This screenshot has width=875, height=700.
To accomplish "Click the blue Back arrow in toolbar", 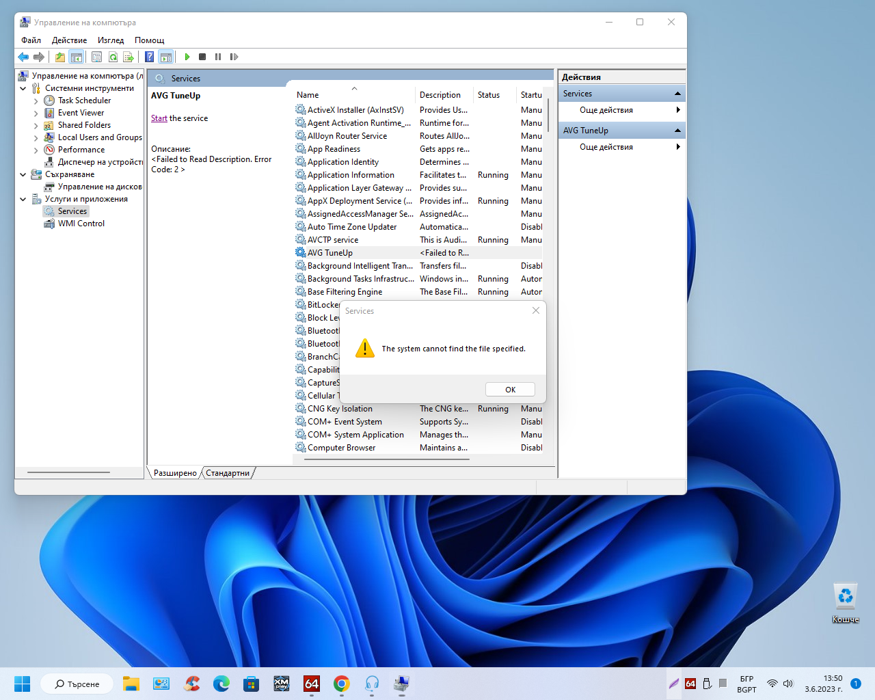I will tap(23, 57).
